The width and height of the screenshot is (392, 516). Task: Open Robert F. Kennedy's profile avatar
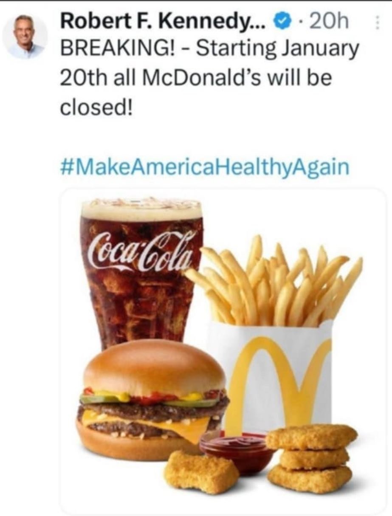coord(25,37)
